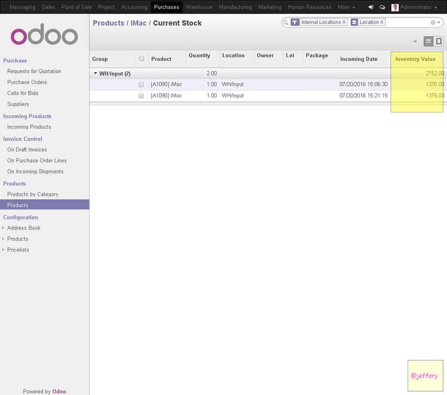Open the Human Resources menu

pyautogui.click(x=309, y=7)
